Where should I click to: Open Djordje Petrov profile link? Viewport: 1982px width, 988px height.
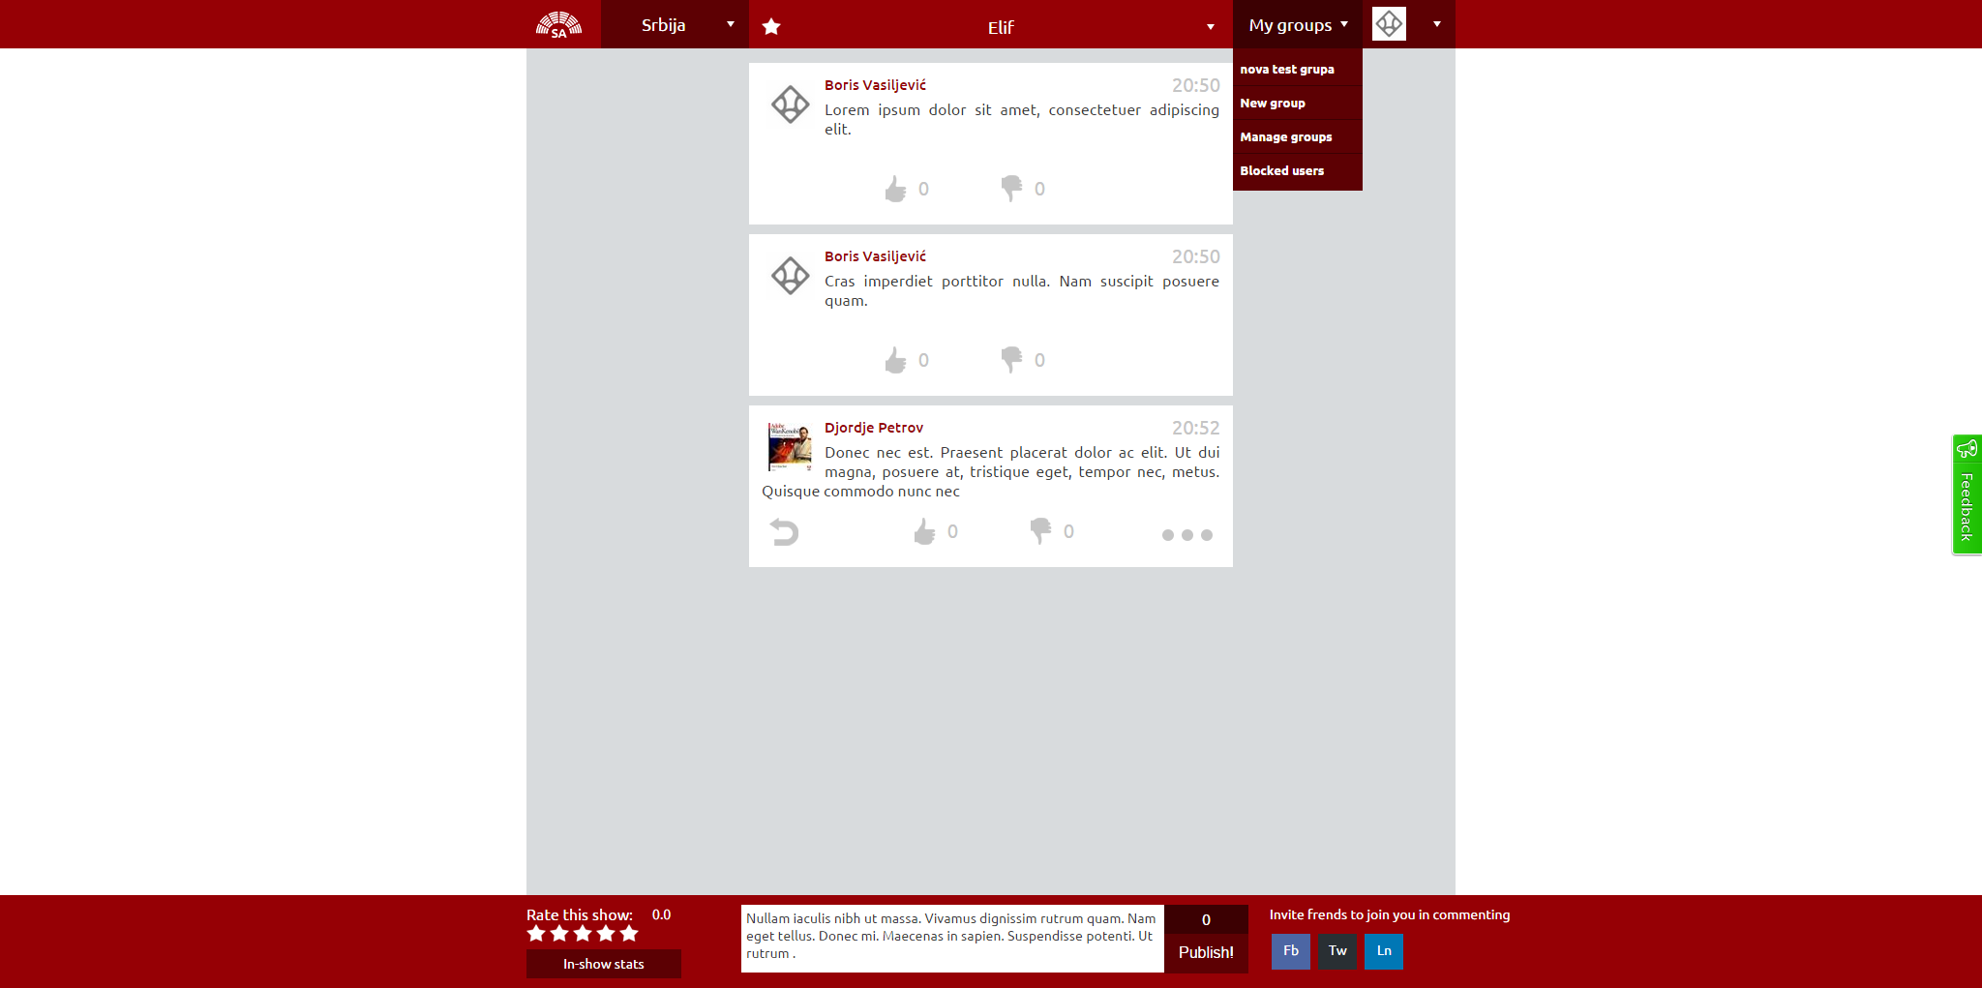(874, 428)
